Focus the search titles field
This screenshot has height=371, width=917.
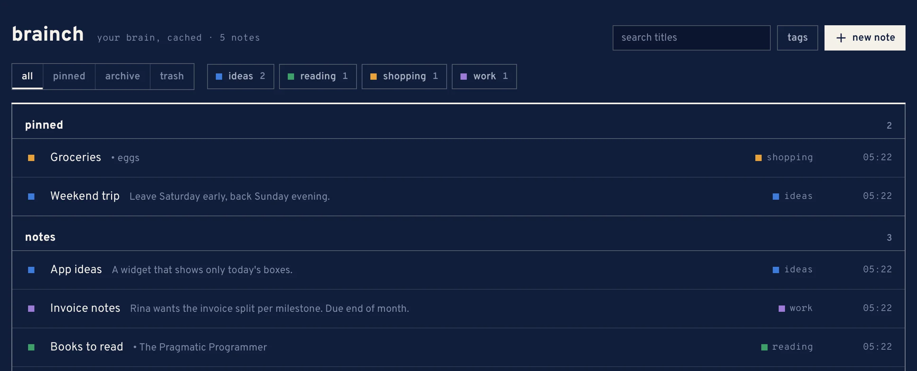tap(691, 38)
